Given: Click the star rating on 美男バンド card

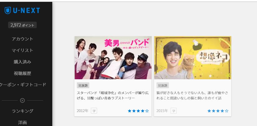Looking at the screenshot, I should point(138,111).
